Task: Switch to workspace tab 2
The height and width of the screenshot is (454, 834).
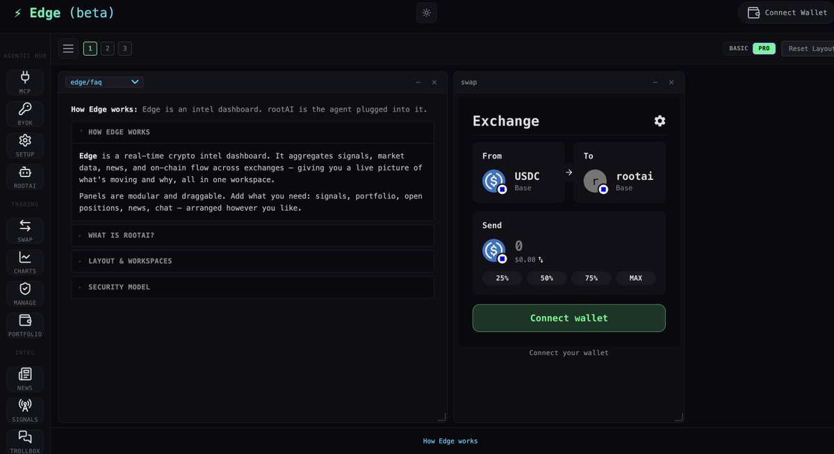Action: click(108, 49)
